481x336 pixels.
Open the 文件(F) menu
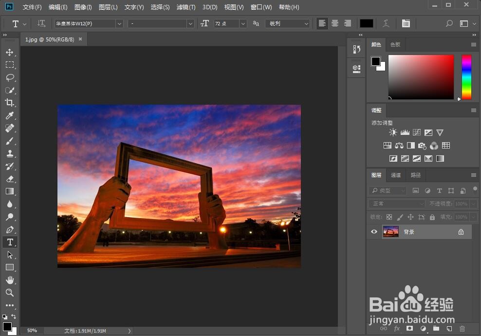point(32,7)
